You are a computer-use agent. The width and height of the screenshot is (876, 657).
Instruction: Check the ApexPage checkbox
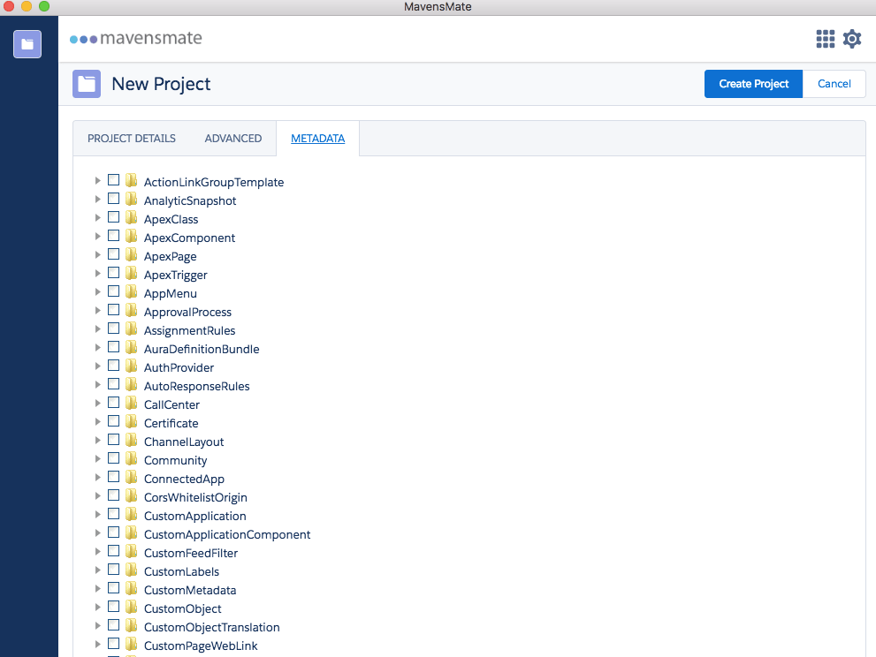click(113, 254)
